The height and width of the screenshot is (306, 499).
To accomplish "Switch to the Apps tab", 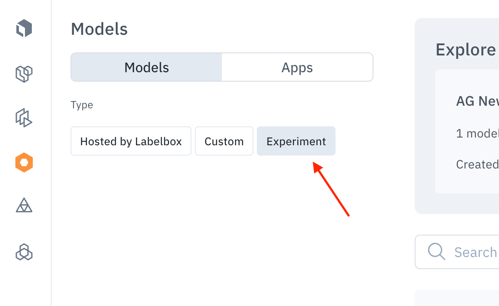I will click(x=297, y=67).
